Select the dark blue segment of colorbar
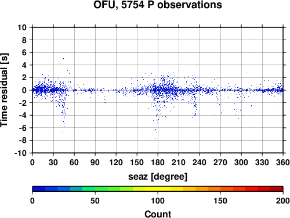The height and width of the screenshot is (218, 290). click(39, 189)
